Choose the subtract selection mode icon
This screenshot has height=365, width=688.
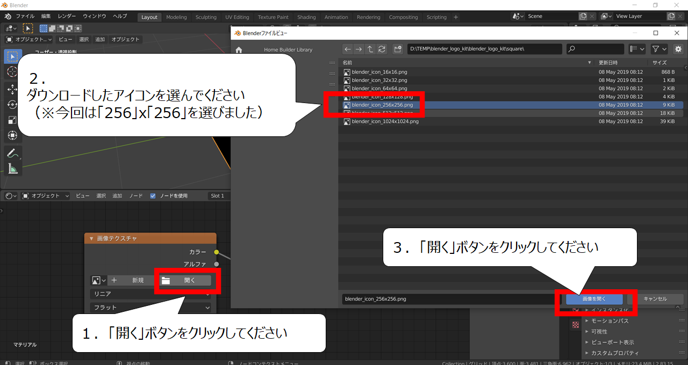[x=61, y=28]
